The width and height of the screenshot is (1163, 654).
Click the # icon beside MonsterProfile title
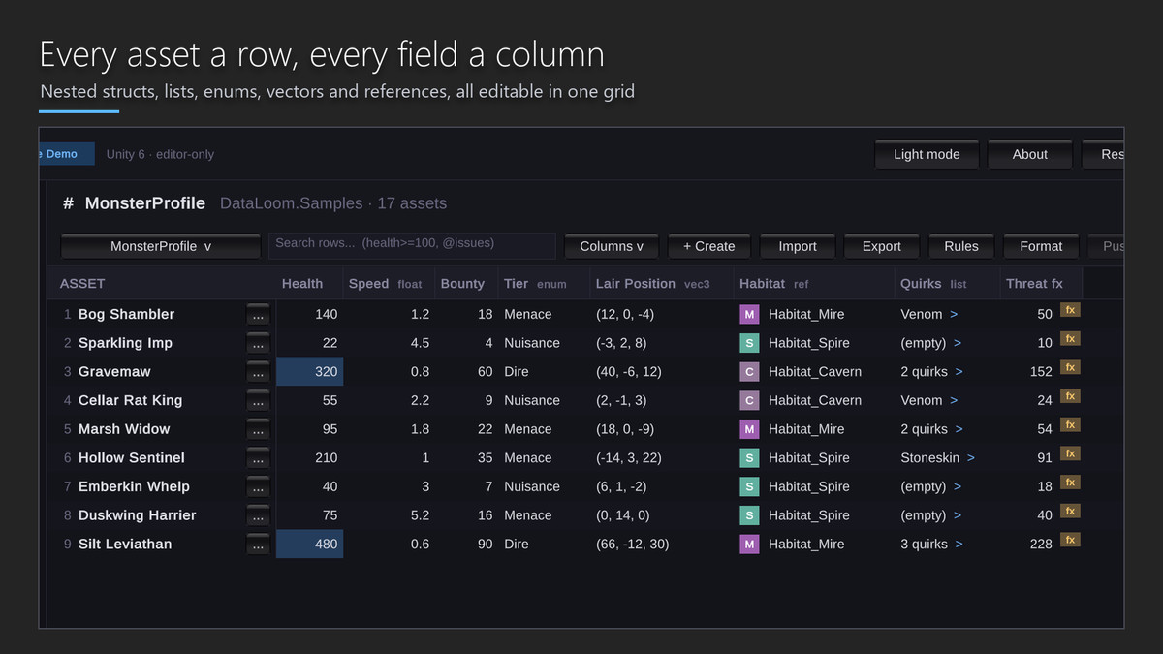68,203
